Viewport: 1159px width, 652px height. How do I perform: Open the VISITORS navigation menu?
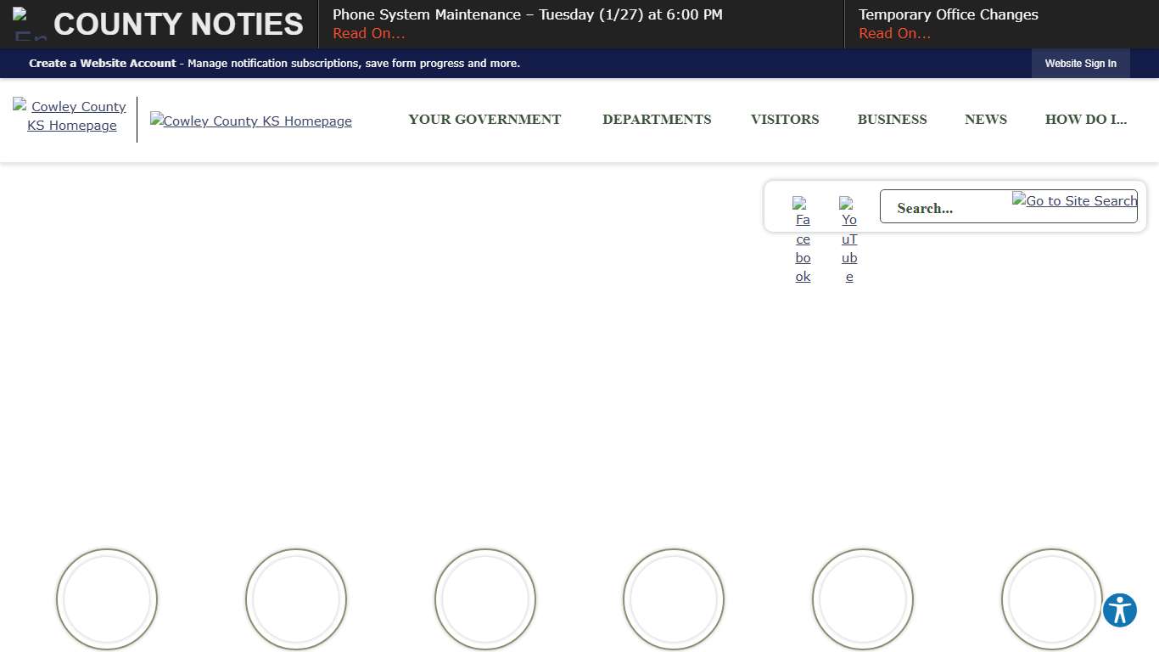pyautogui.click(x=784, y=120)
